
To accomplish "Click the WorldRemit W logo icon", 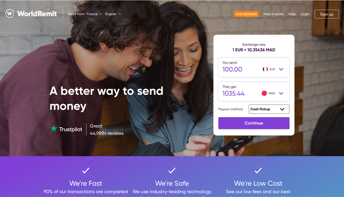I will [10, 14].
